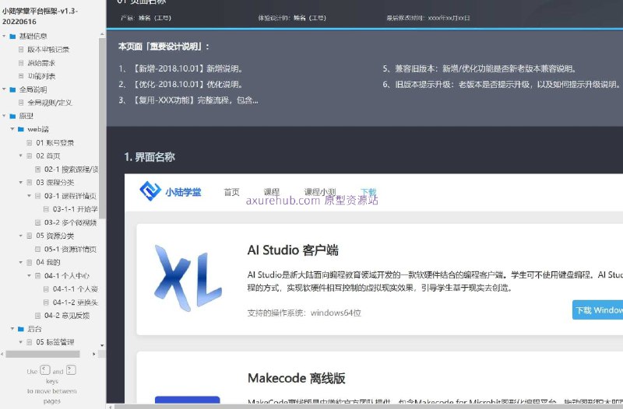Click page icon beside 功能列表

[21, 75]
